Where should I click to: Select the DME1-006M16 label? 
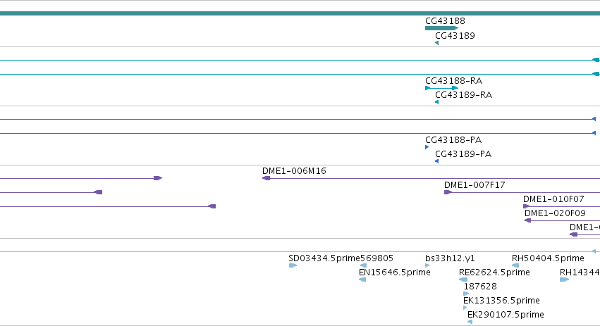pos(294,171)
